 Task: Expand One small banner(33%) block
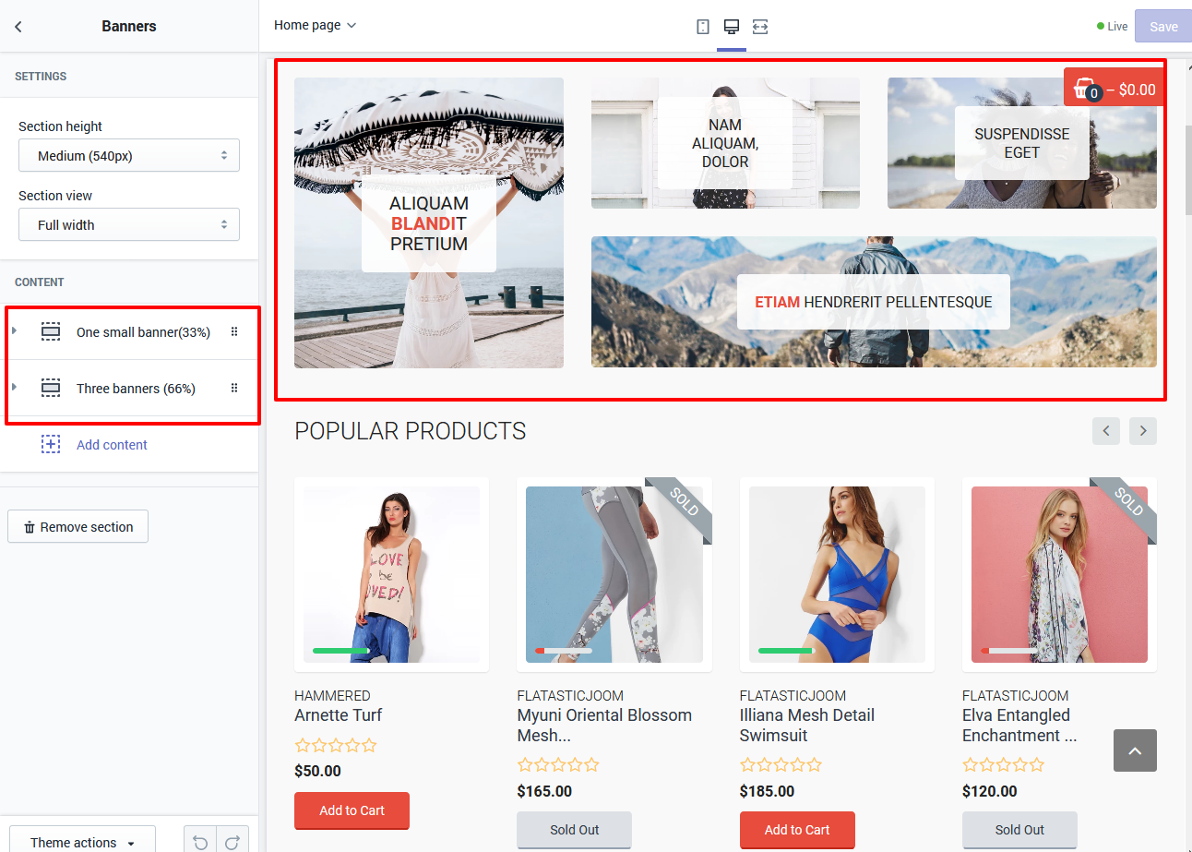click(14, 331)
